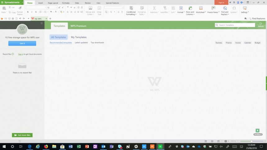
Task: Click the zoom slider handle
Action: click(x=251, y=141)
